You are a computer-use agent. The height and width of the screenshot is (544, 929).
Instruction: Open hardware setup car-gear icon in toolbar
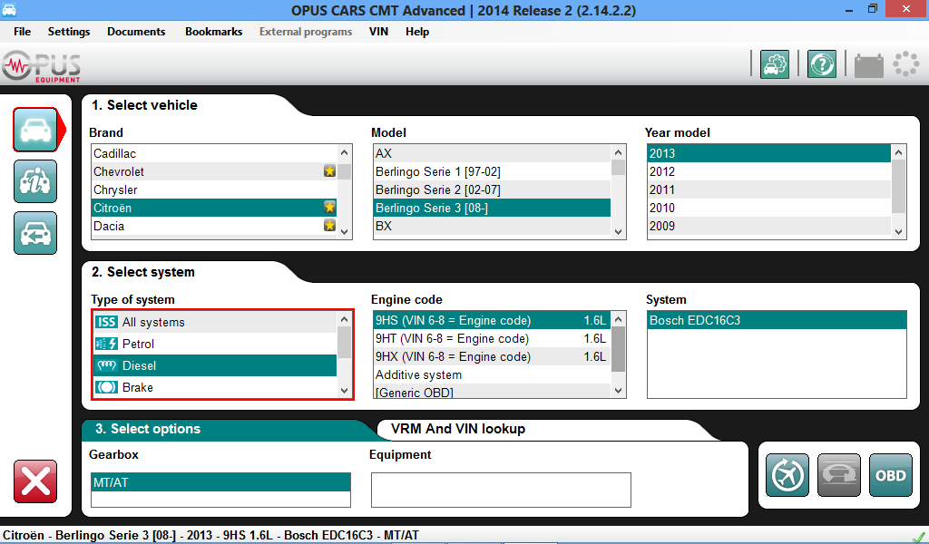tap(775, 64)
